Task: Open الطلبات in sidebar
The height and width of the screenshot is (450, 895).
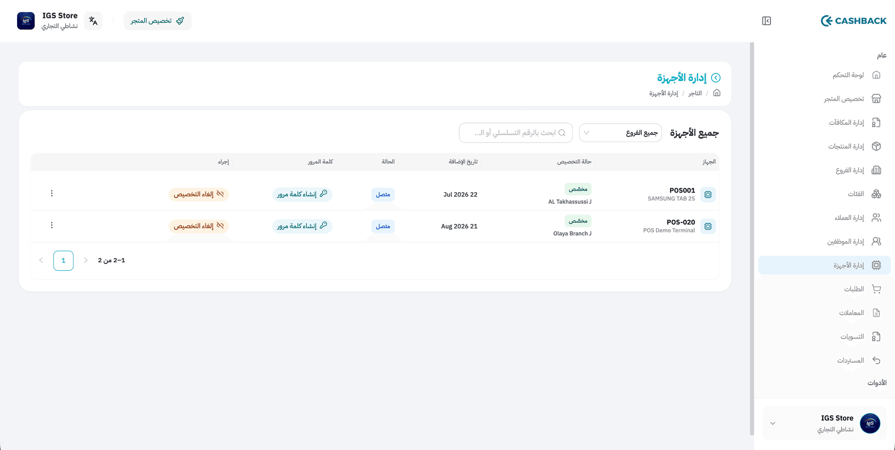Action: [x=824, y=289]
